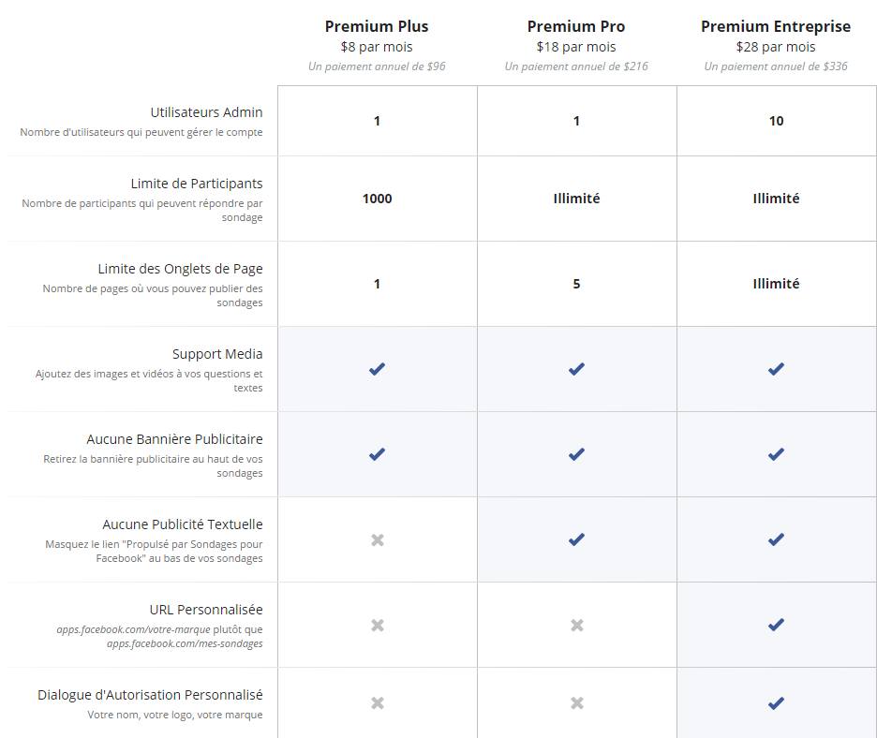Click the Utilisateurs Admin feature label

coord(206,112)
